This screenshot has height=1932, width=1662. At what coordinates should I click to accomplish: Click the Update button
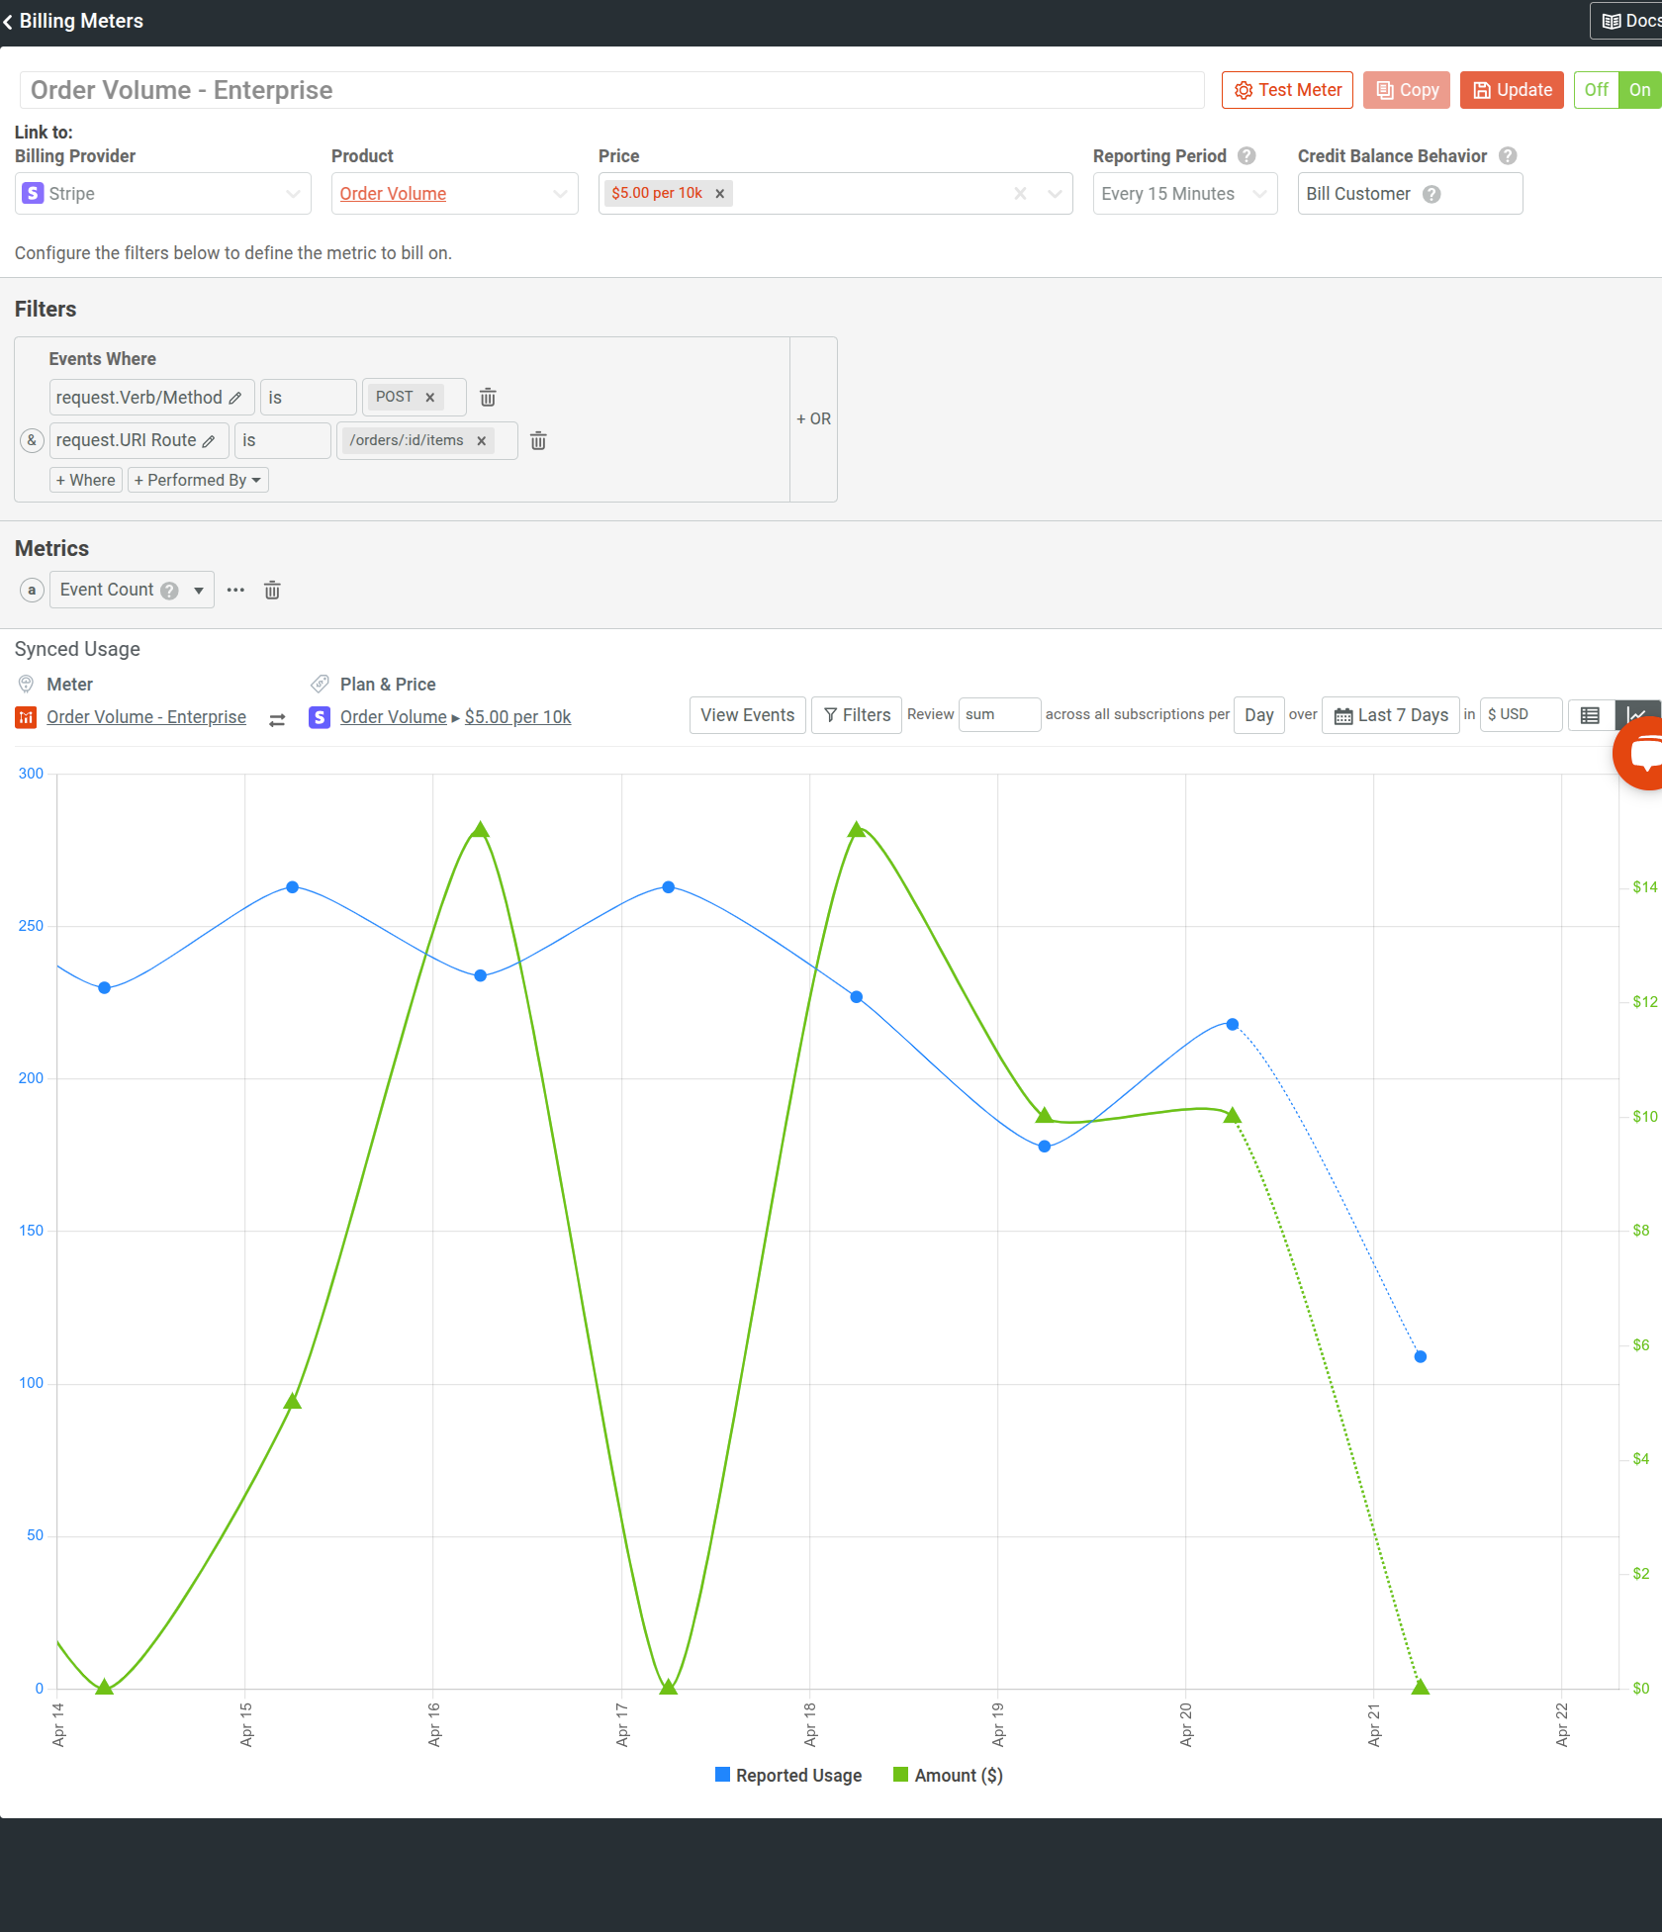tap(1511, 89)
